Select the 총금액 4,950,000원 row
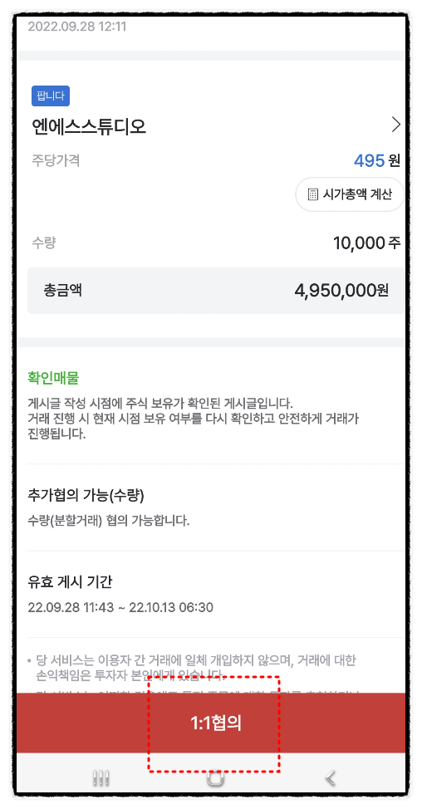422x809 pixels. [216, 291]
